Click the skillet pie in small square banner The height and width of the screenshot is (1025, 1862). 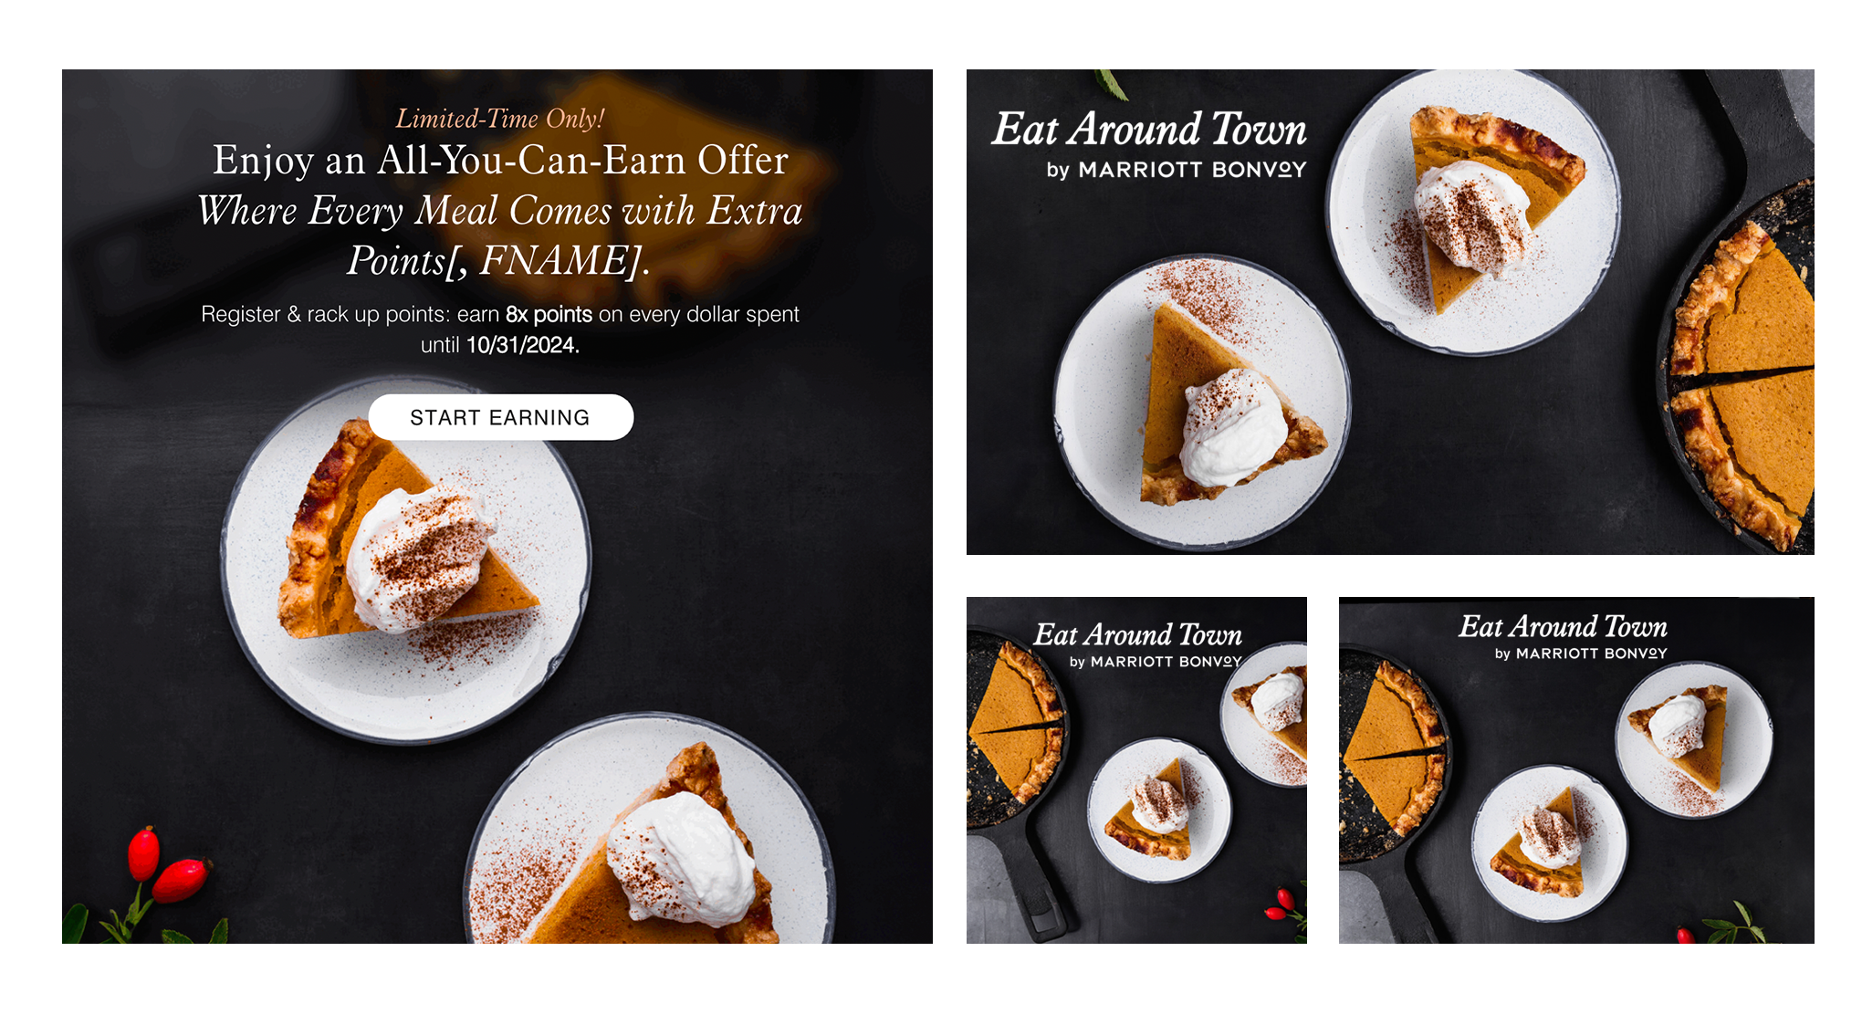pos(1015,728)
